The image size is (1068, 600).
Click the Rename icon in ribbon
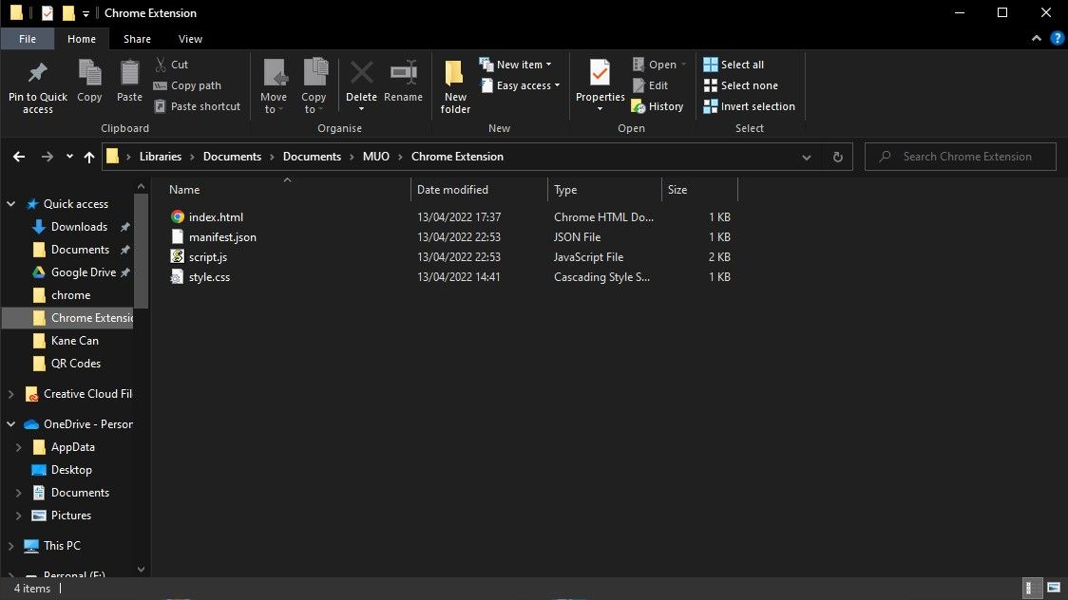coord(403,74)
